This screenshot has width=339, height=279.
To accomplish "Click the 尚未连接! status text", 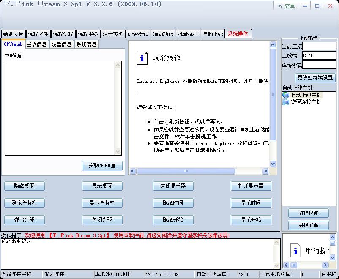I will (55, 274).
